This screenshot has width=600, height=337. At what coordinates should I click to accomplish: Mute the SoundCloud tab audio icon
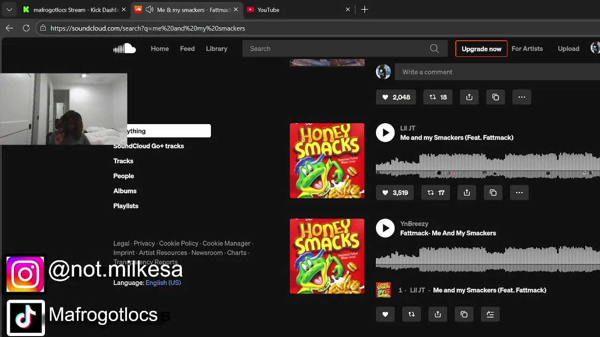pyautogui.click(x=150, y=9)
